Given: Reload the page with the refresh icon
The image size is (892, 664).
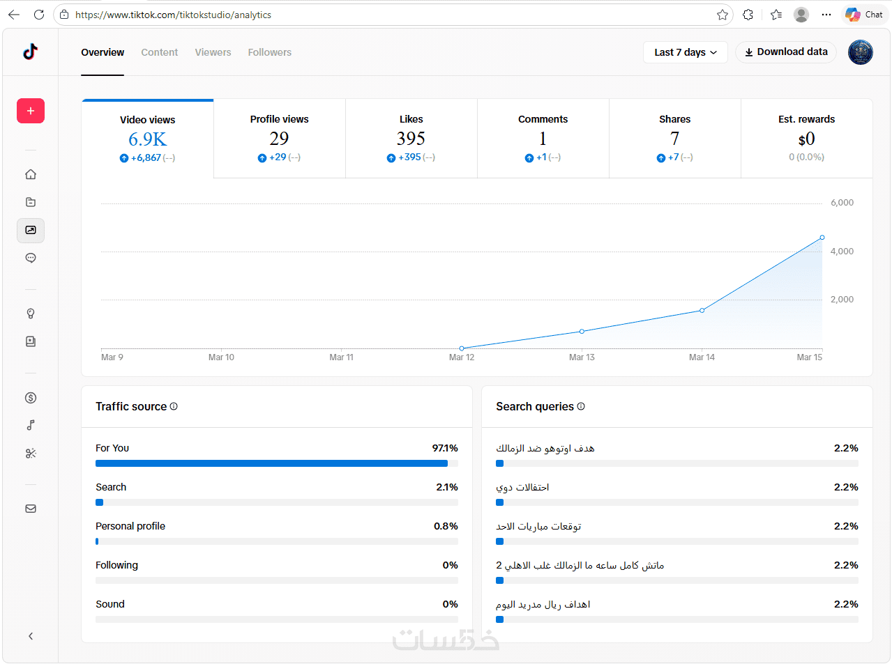Looking at the screenshot, I should click(x=39, y=15).
